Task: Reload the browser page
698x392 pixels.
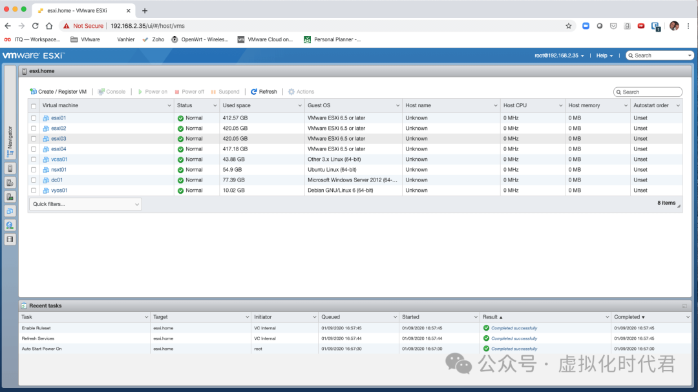Action: pyautogui.click(x=35, y=26)
